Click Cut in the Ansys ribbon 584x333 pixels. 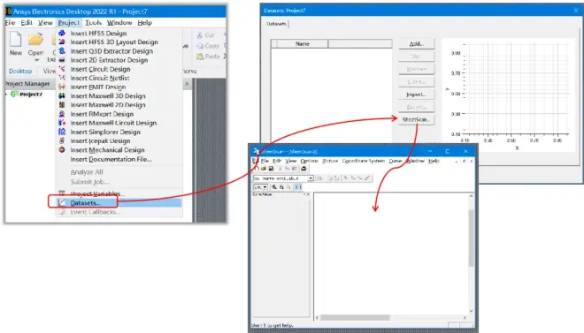coord(205,35)
